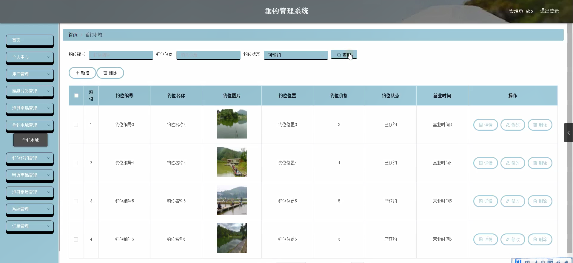Delete the 钓位编号5 row
Screen dimensions: 573x263
tap(540, 201)
